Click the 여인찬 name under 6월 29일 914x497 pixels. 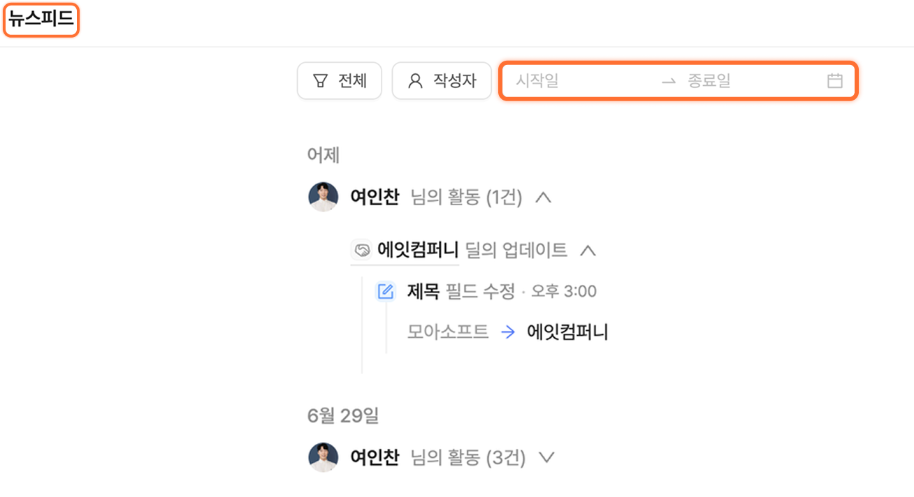click(375, 457)
